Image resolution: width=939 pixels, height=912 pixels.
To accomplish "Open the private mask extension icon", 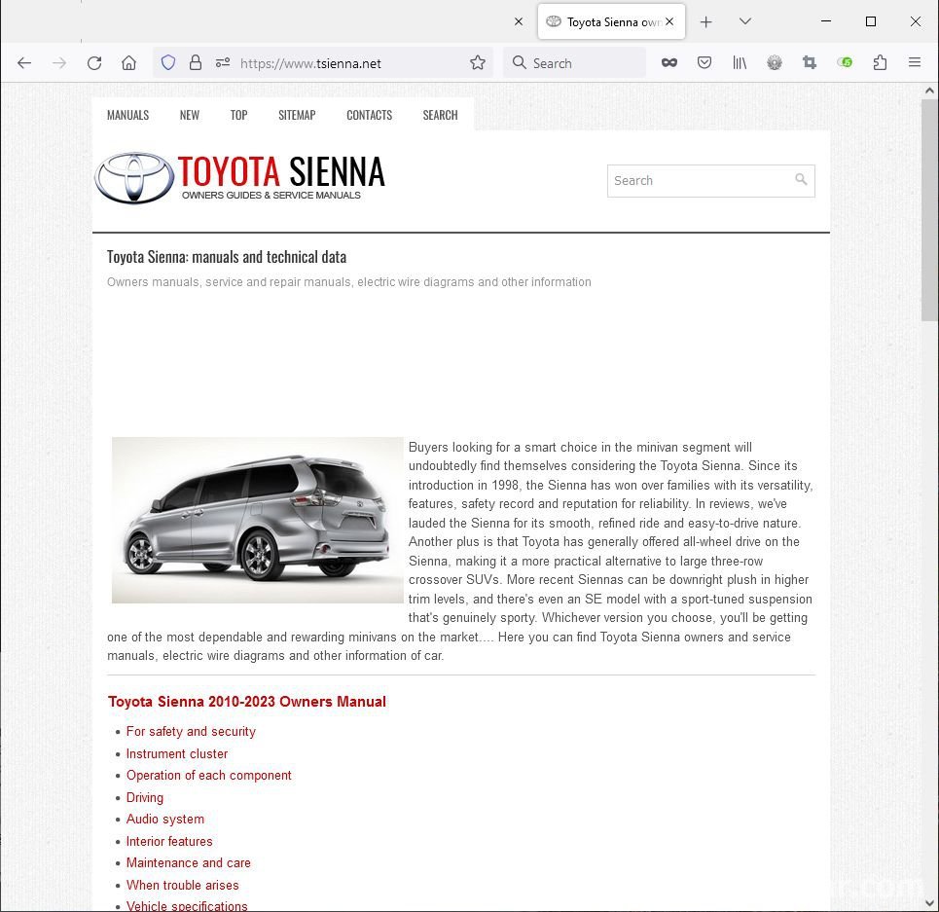I will 668,62.
